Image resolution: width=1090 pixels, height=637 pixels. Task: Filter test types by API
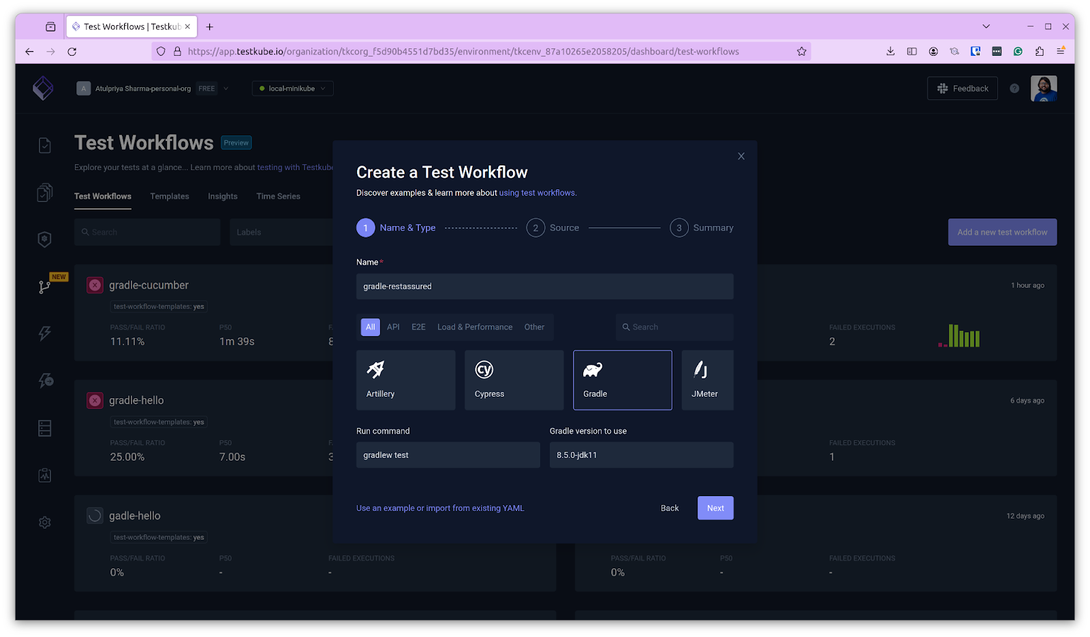click(x=393, y=327)
